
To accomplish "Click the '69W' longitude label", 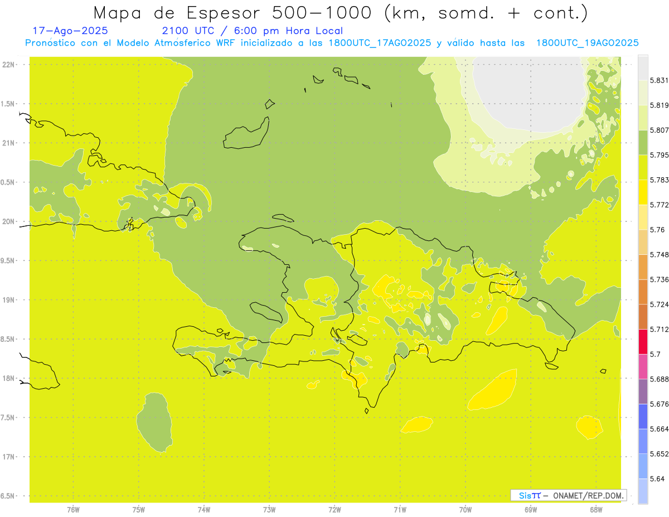I will click(x=531, y=510).
